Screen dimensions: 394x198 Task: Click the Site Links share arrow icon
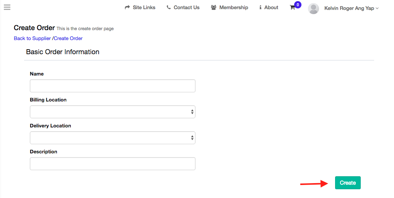[127, 8]
